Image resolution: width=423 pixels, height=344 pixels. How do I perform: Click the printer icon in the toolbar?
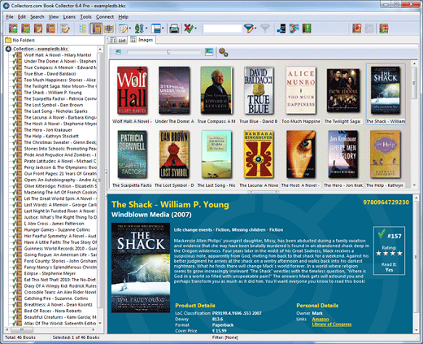point(174,28)
